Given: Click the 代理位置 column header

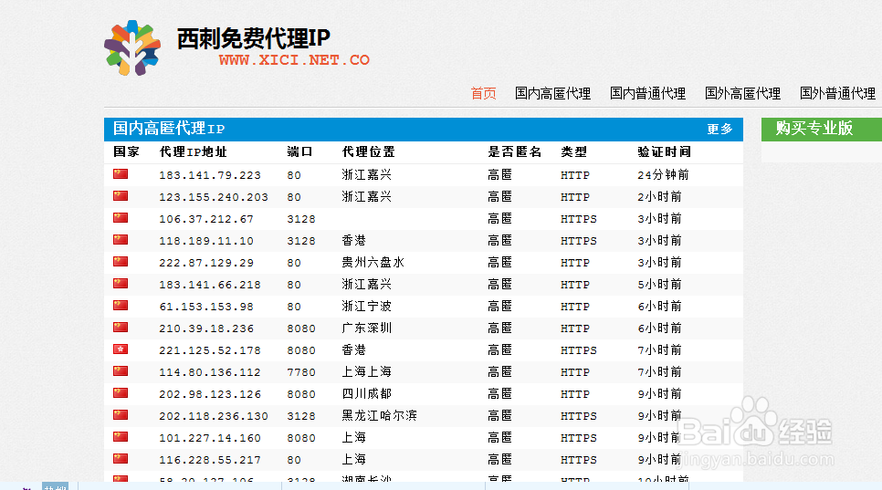Looking at the screenshot, I should [369, 151].
